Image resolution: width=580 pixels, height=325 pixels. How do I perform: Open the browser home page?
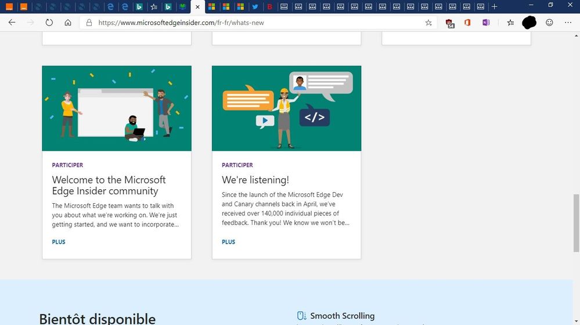pyautogui.click(x=68, y=23)
